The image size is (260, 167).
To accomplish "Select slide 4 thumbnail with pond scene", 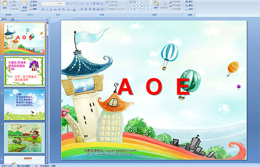I will pos(24,138).
